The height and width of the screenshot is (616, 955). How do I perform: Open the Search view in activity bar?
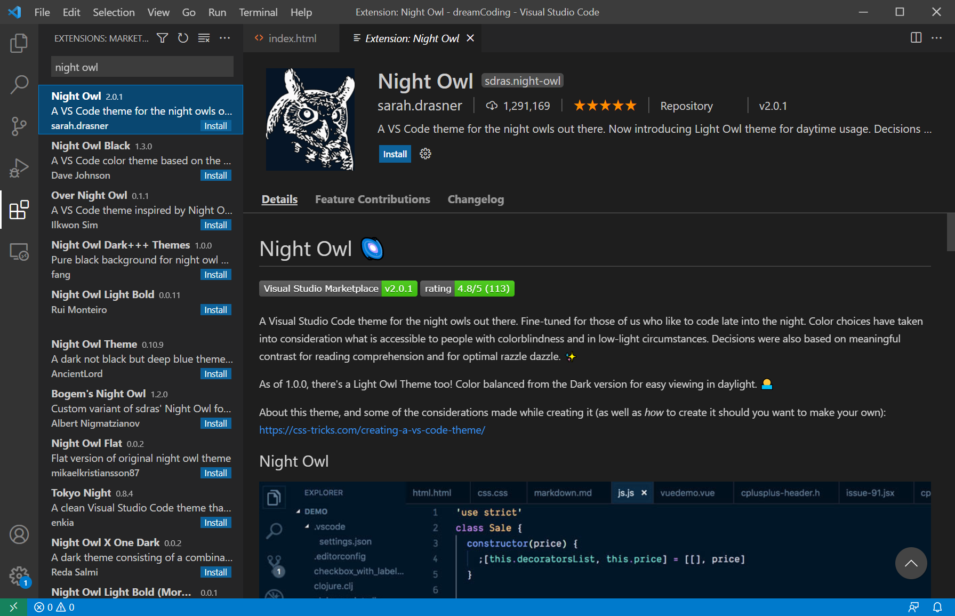(x=19, y=84)
